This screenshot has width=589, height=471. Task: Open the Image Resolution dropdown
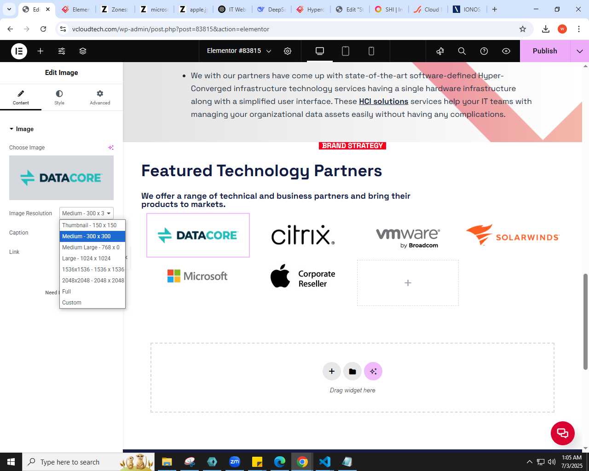tap(87, 213)
